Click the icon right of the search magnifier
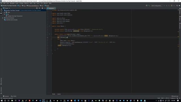Viewport: 181px width, 102px height. (x=180, y=6)
